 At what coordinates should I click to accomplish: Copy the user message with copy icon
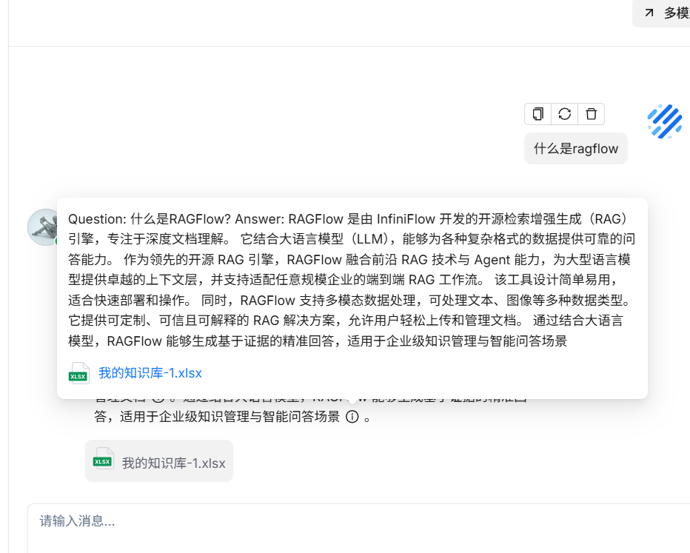coord(537,114)
